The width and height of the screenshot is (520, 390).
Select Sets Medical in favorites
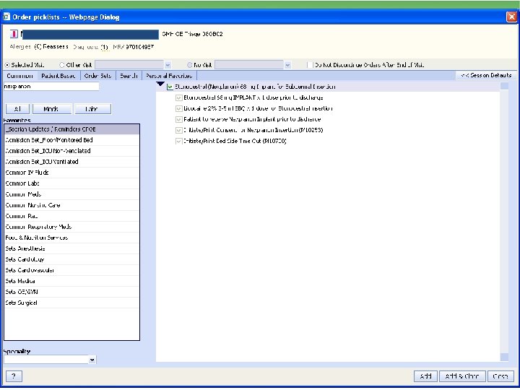point(71,281)
